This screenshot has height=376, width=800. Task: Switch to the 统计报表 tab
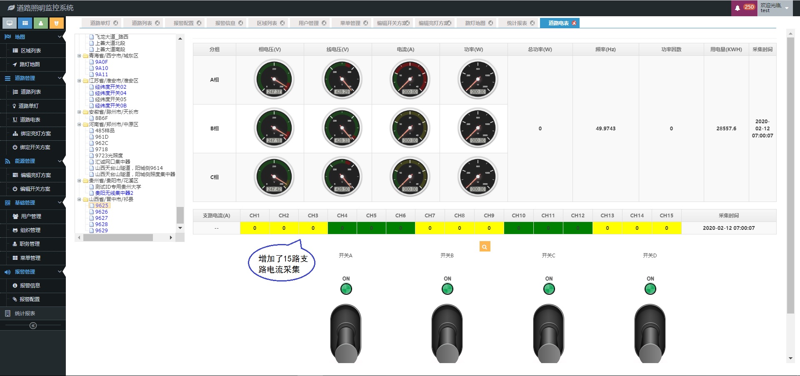coord(517,23)
